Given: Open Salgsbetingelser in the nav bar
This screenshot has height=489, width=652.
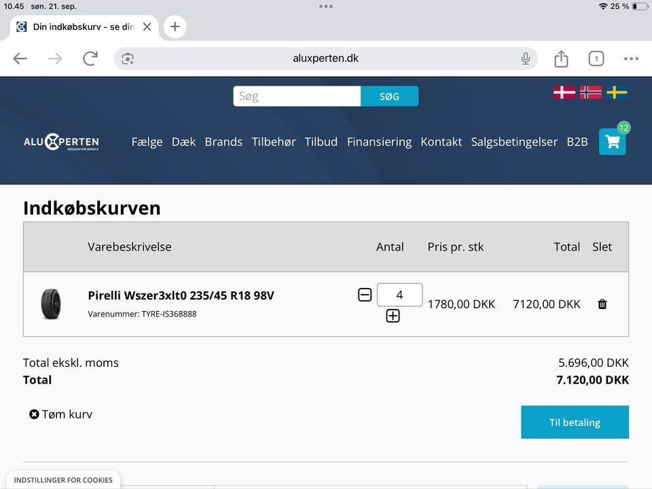Looking at the screenshot, I should tap(514, 142).
